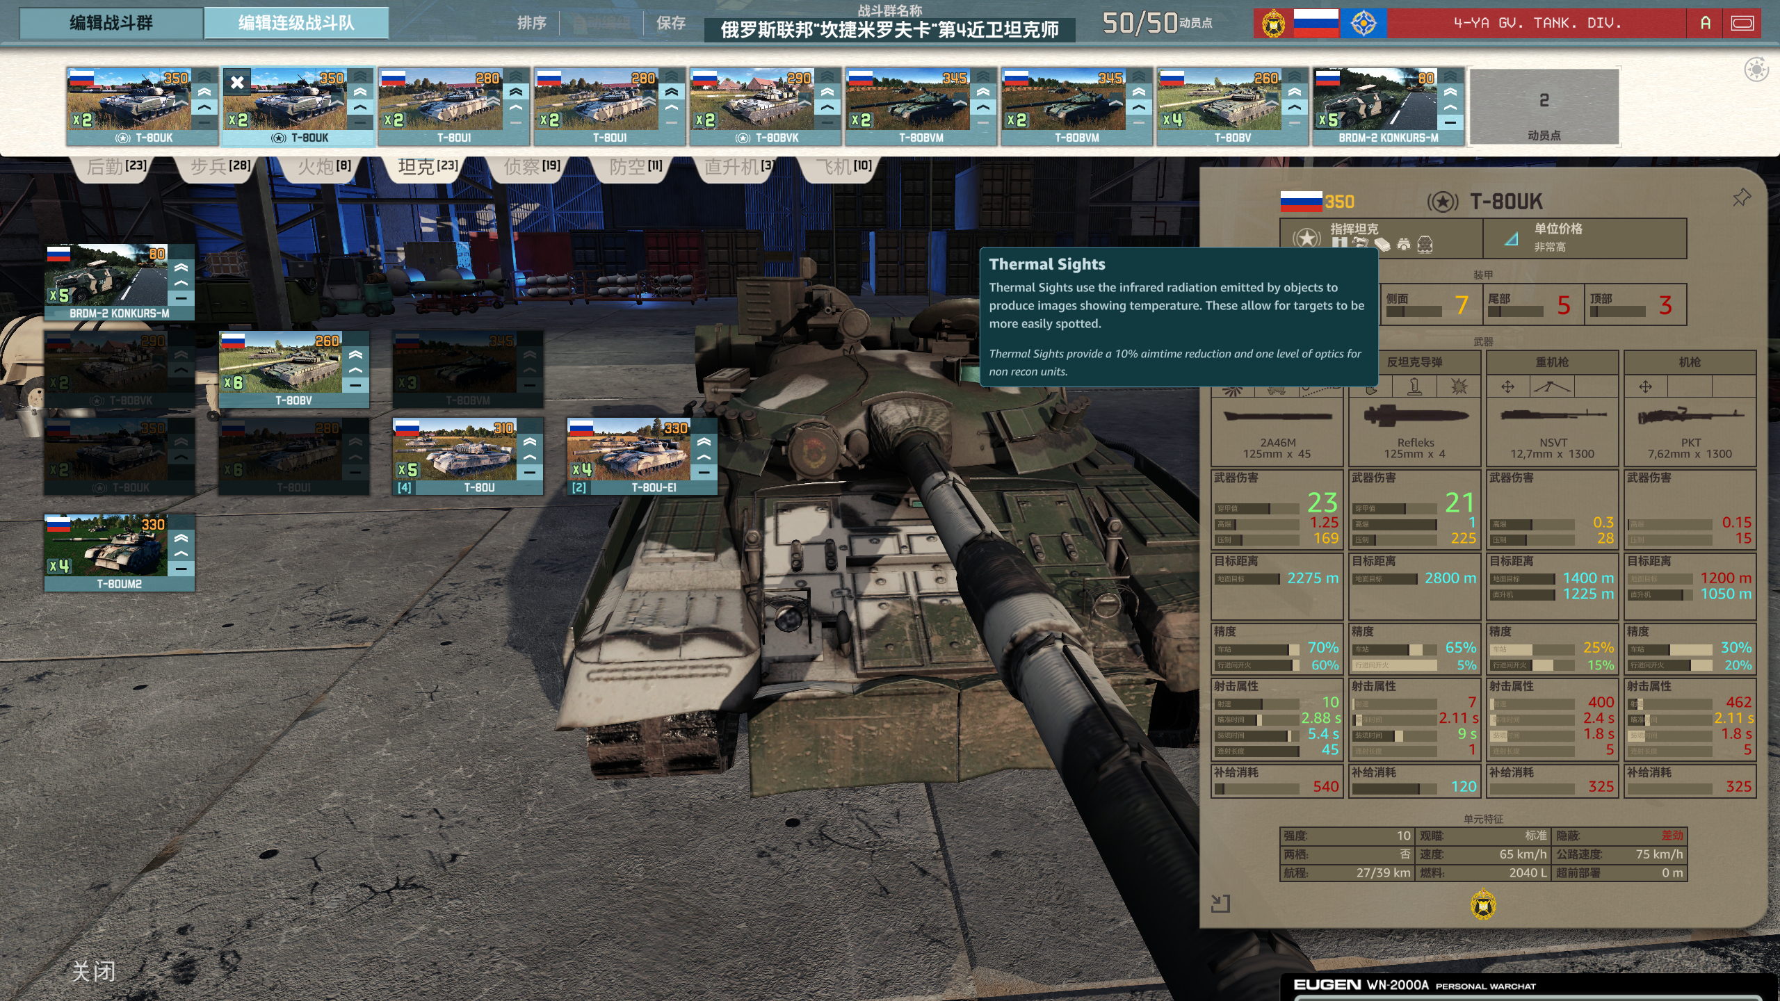Viewport: 1780px width, 1001px height.
Task: Click the Russian flag in the top bar
Action: pos(1316,24)
